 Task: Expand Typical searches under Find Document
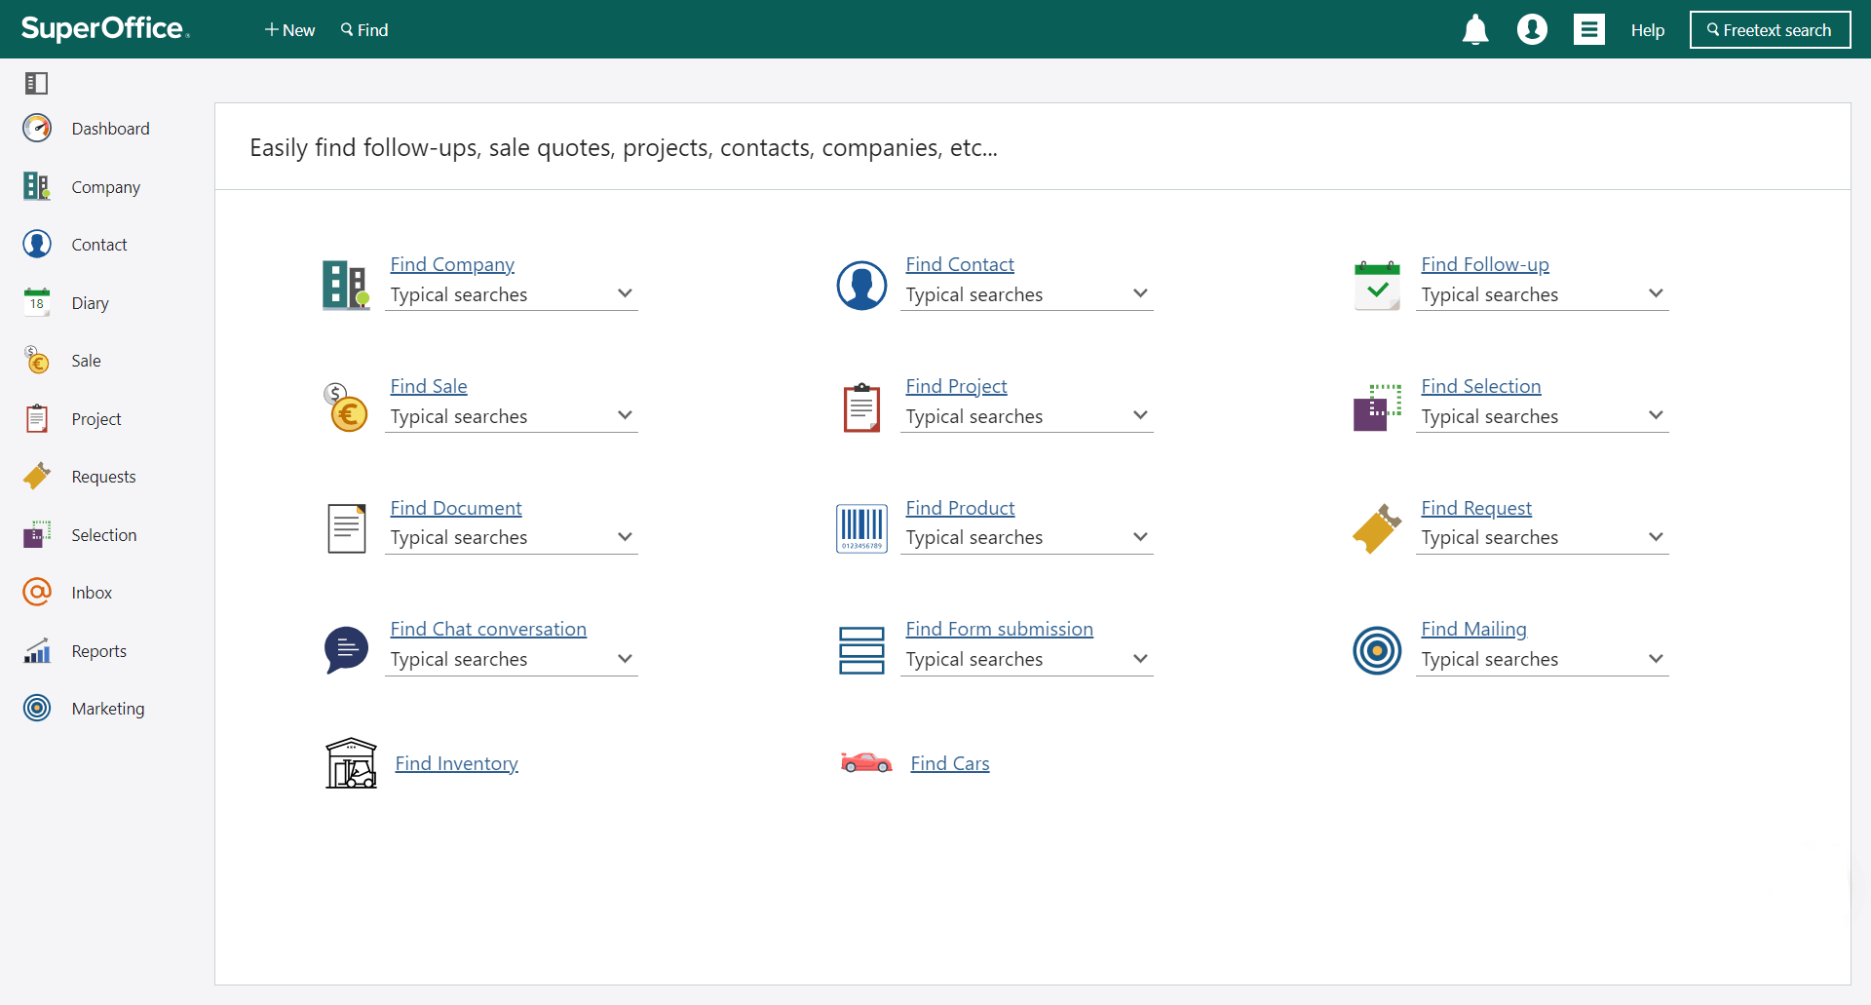pyautogui.click(x=512, y=537)
